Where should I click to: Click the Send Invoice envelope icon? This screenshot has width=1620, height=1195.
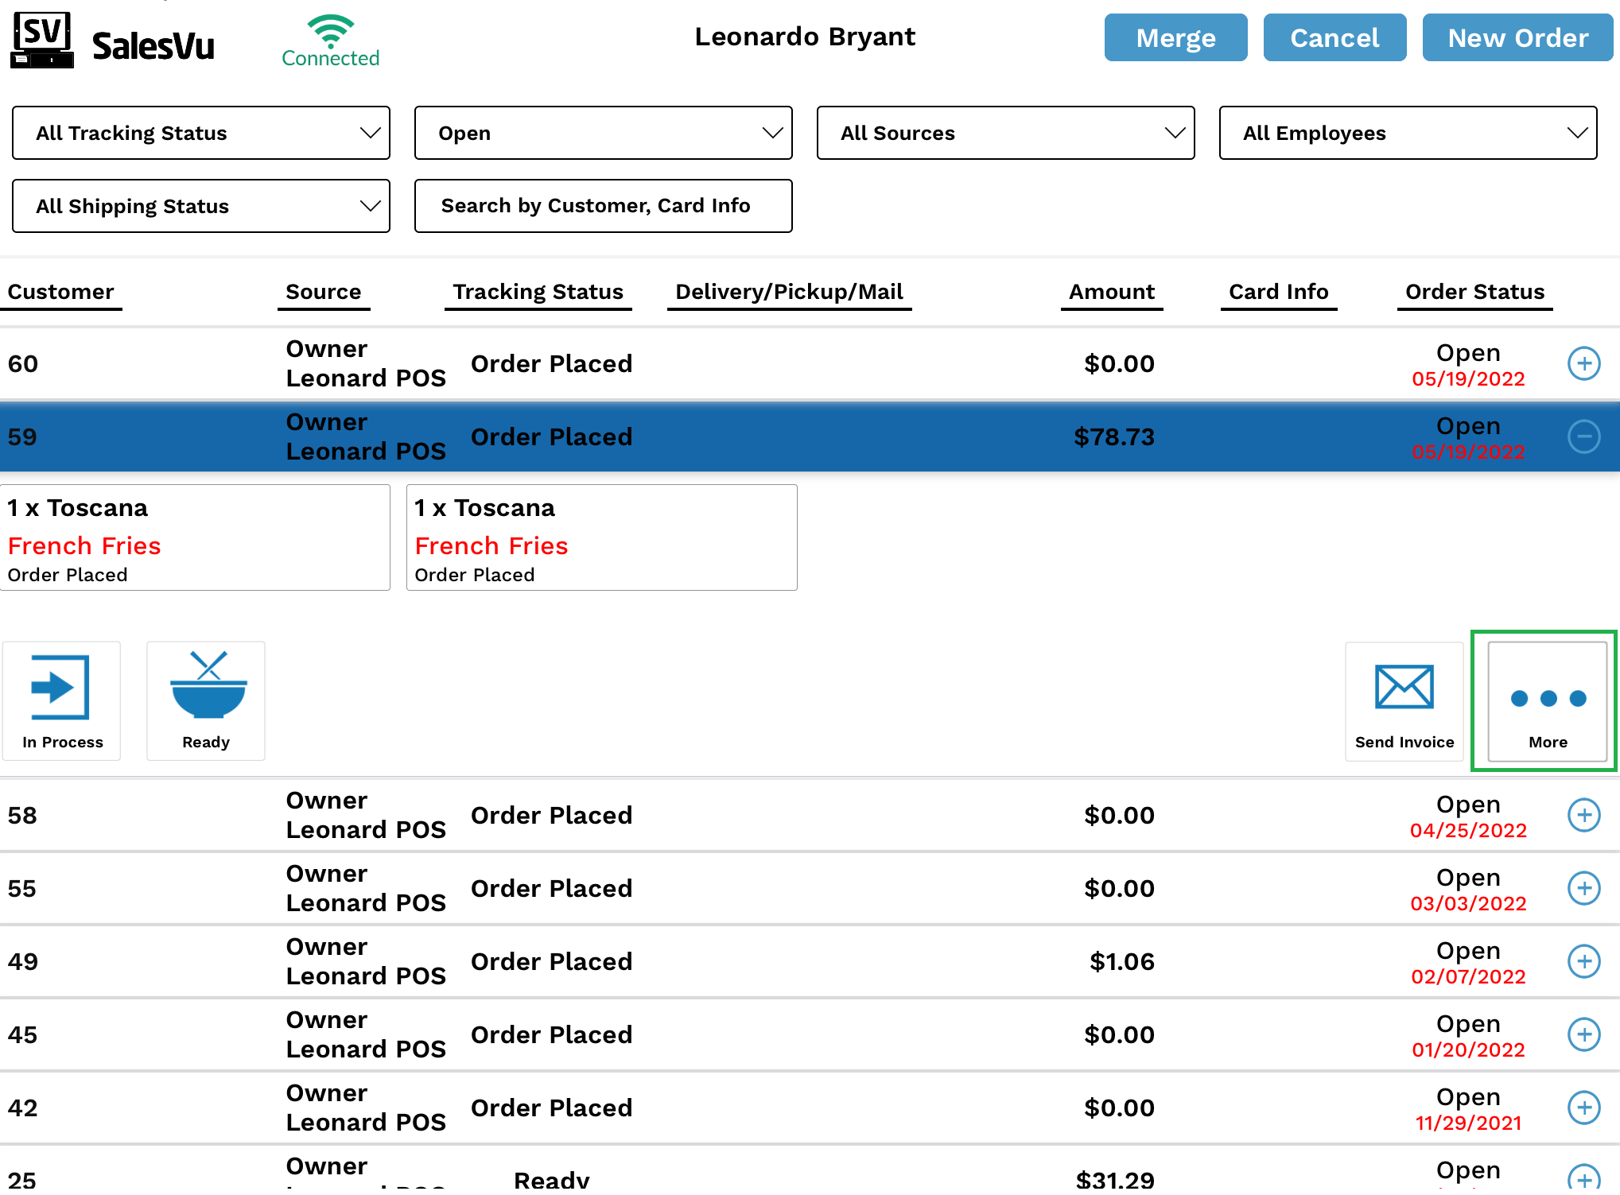pos(1404,688)
